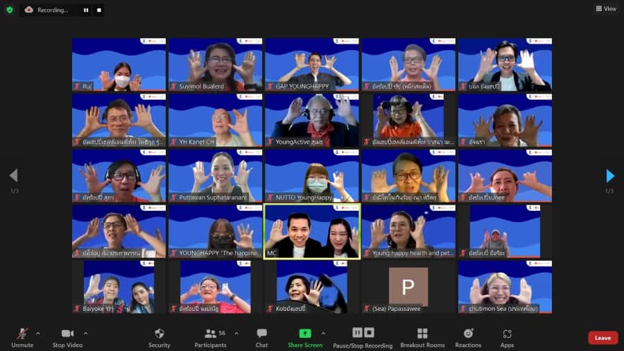Stop recording using top-left stop icon
This screenshot has width=624, height=351.
pos(99,10)
